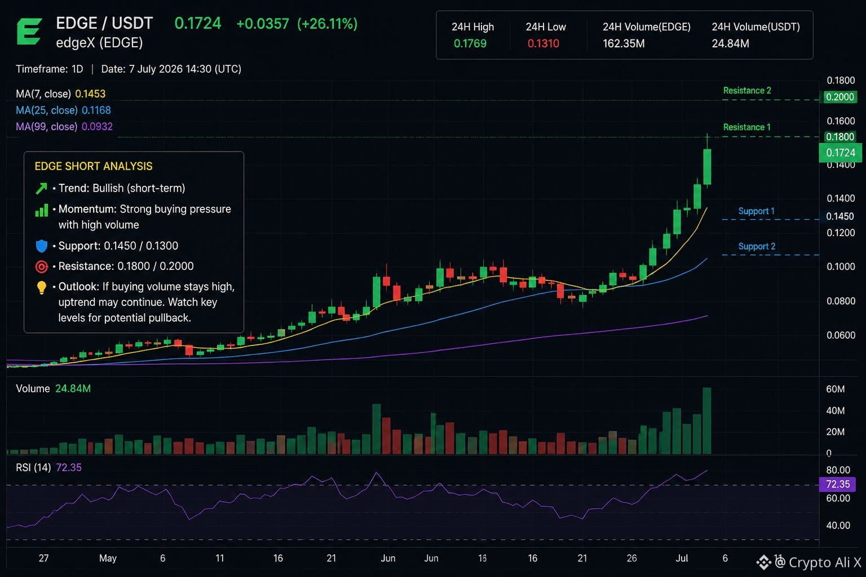Click the 26 date axis label
This screenshot has width=866, height=577.
[x=631, y=558]
